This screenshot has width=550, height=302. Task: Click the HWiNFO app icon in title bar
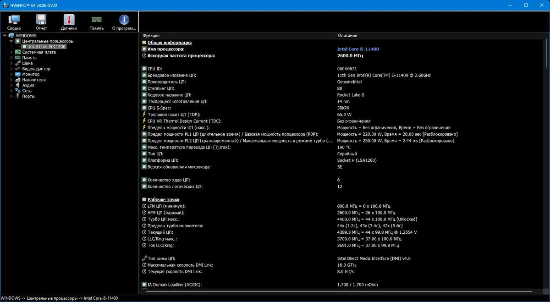(x=5, y=5)
